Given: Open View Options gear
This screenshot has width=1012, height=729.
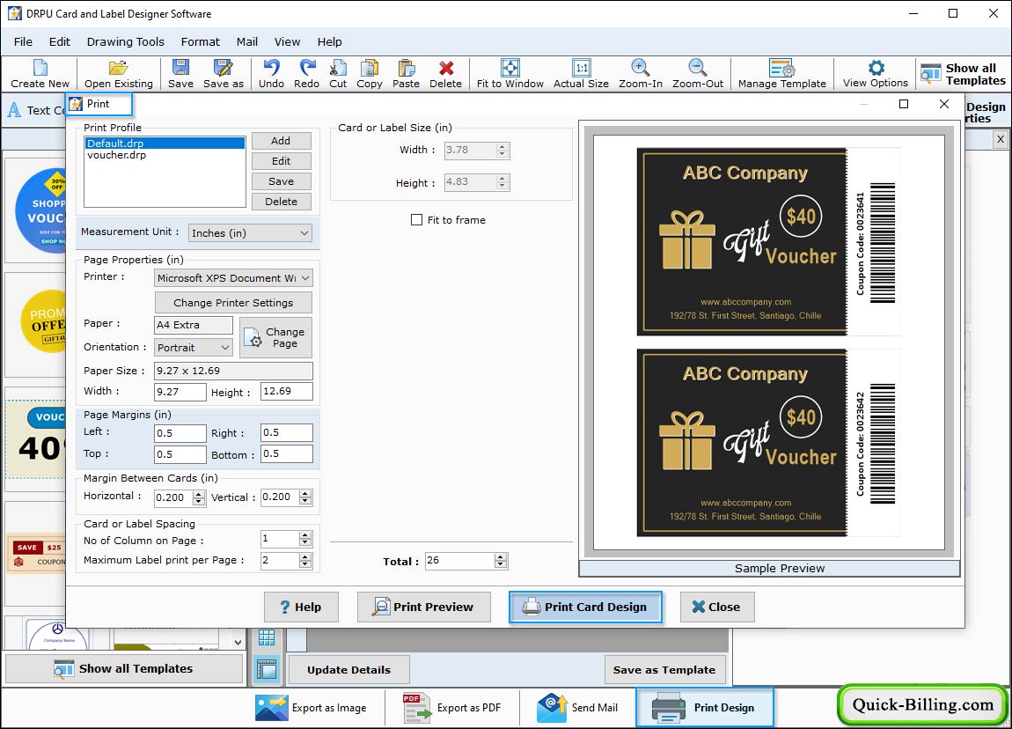Looking at the screenshot, I should (876, 74).
